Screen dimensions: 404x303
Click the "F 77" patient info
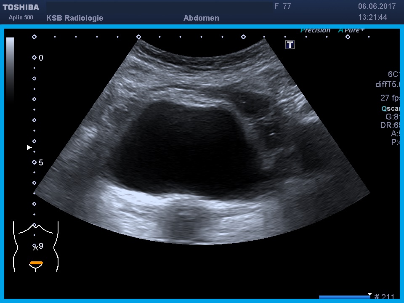[x=283, y=6]
